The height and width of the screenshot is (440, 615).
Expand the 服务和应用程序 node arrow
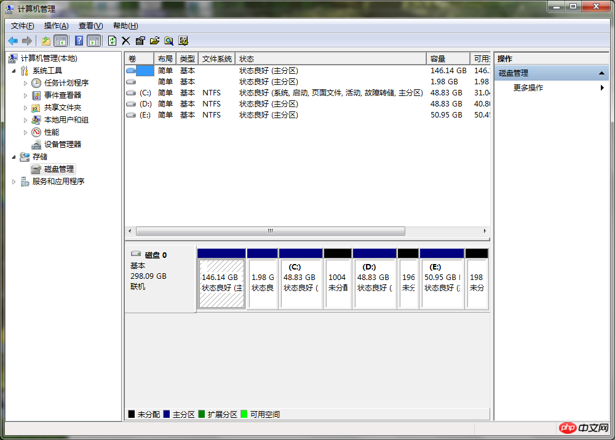tap(14, 182)
